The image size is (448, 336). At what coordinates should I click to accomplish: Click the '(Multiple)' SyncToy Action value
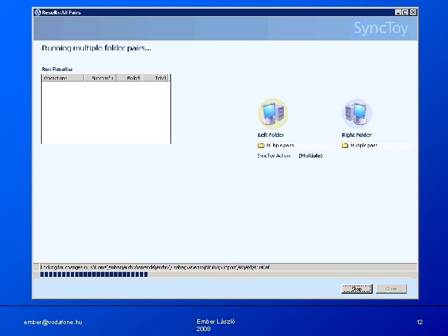point(310,156)
